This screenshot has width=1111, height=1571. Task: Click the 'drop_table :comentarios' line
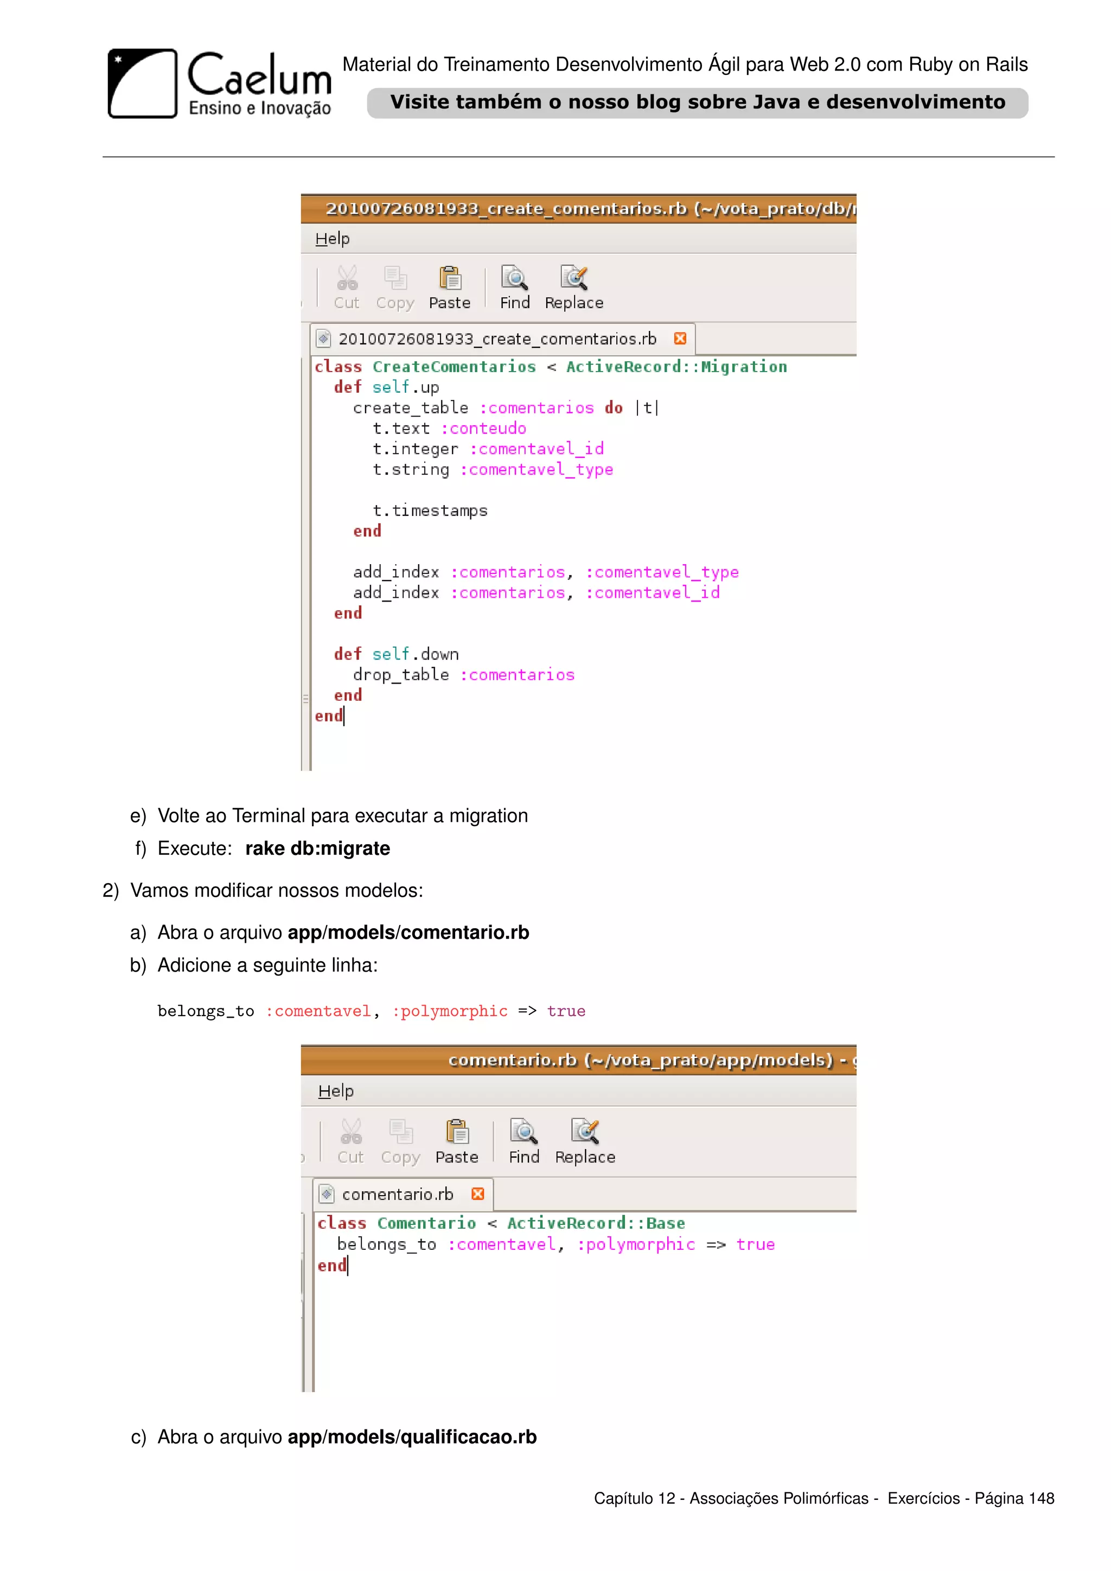pyautogui.click(x=464, y=675)
